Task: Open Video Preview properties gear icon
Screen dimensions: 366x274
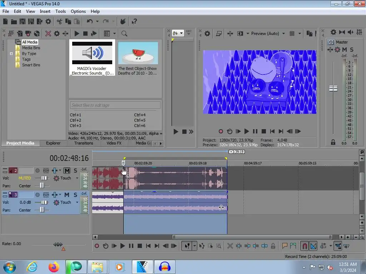Action: pos(207,34)
